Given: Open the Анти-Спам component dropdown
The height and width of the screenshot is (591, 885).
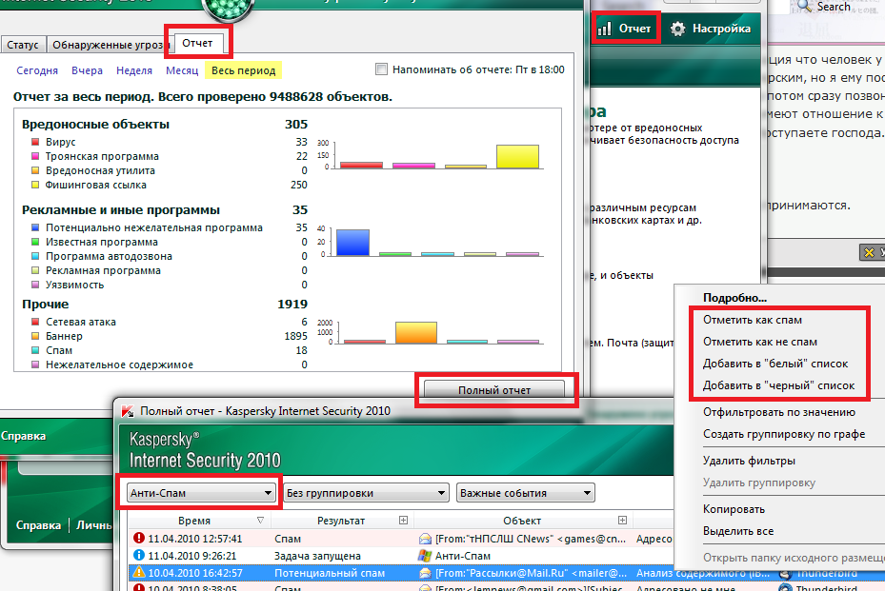Looking at the screenshot, I should tap(200, 493).
